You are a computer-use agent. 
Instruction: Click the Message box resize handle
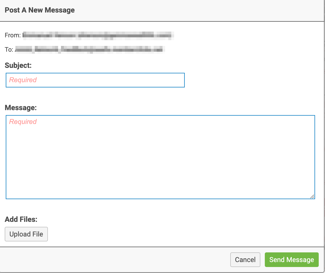point(312,197)
